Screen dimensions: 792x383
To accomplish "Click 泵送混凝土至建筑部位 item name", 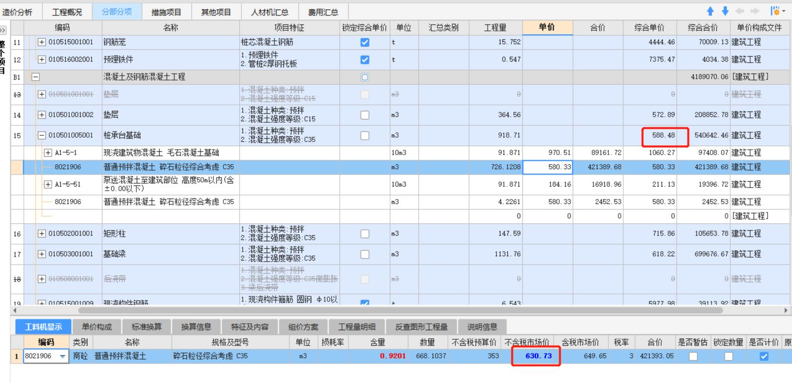I will point(171,185).
